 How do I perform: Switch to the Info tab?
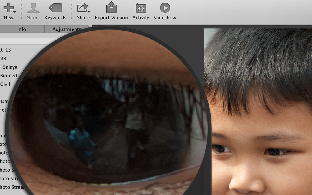(22, 29)
